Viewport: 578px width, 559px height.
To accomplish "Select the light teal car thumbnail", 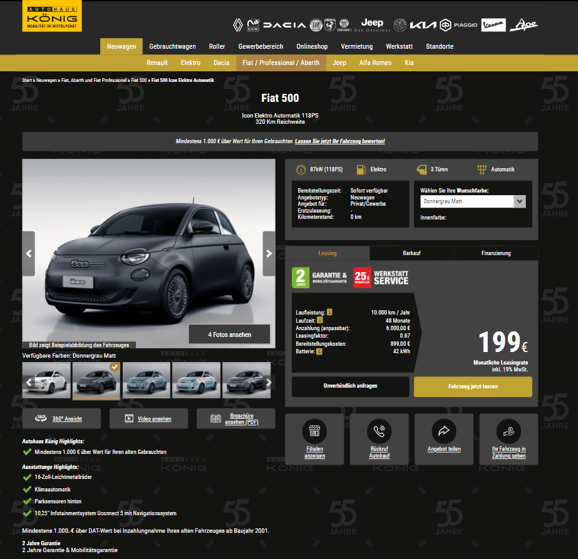I will (147, 380).
